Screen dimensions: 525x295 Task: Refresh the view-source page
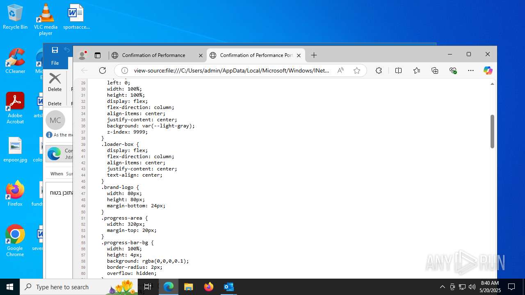[103, 70]
